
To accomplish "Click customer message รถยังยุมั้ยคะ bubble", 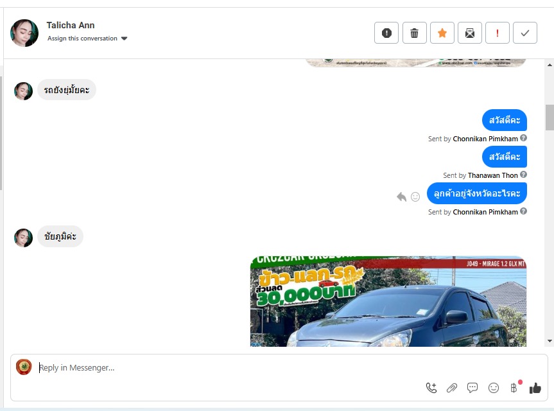I will point(67,90).
